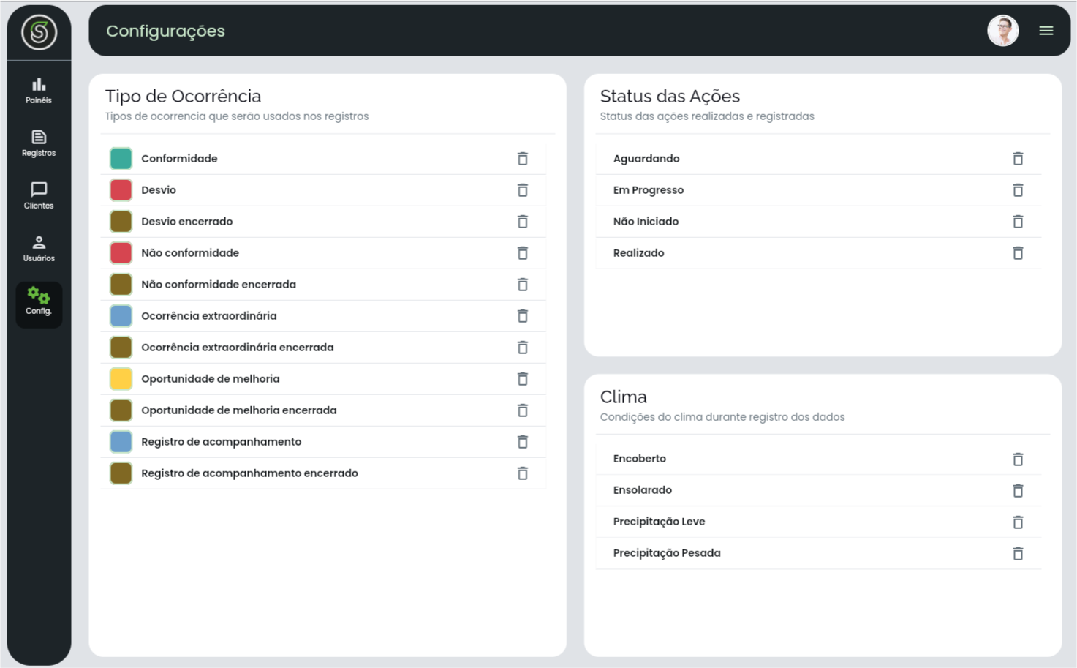Delete the Registro de acompanhamento entry
This screenshot has height=668, width=1077.
pyautogui.click(x=523, y=442)
